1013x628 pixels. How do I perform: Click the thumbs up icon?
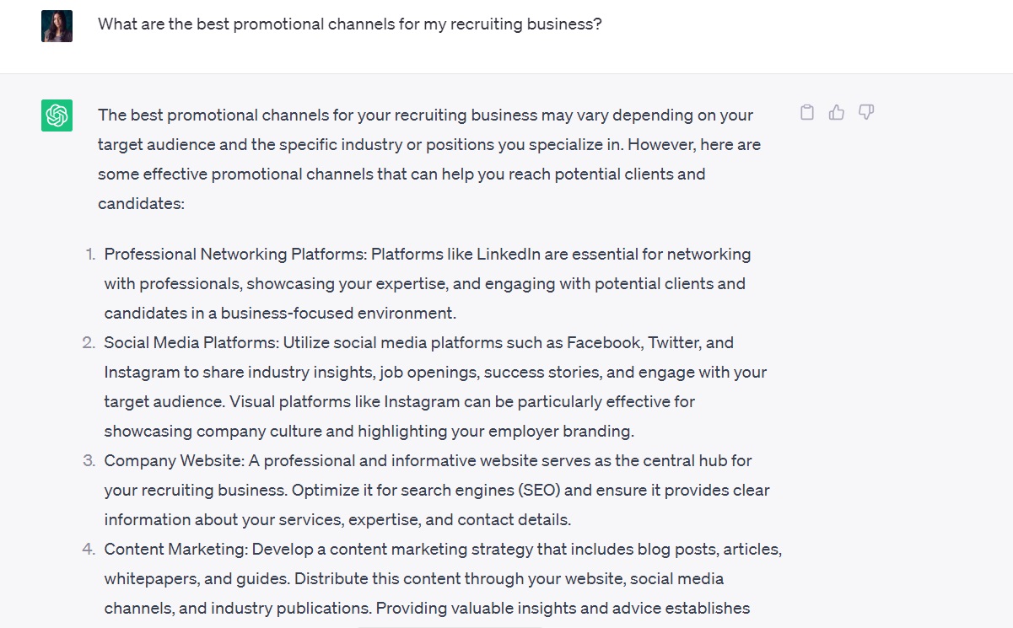pos(837,112)
